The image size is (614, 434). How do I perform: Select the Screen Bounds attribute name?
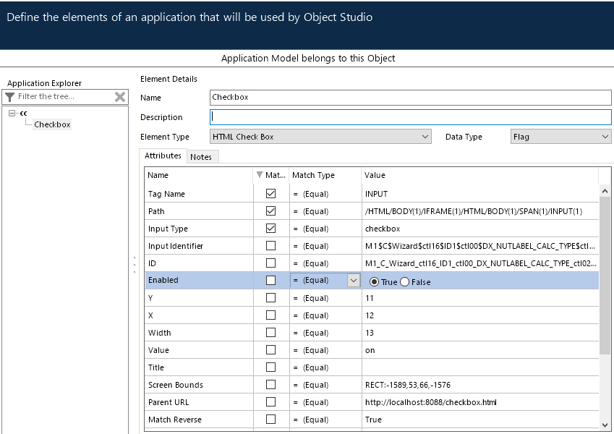[176, 385]
